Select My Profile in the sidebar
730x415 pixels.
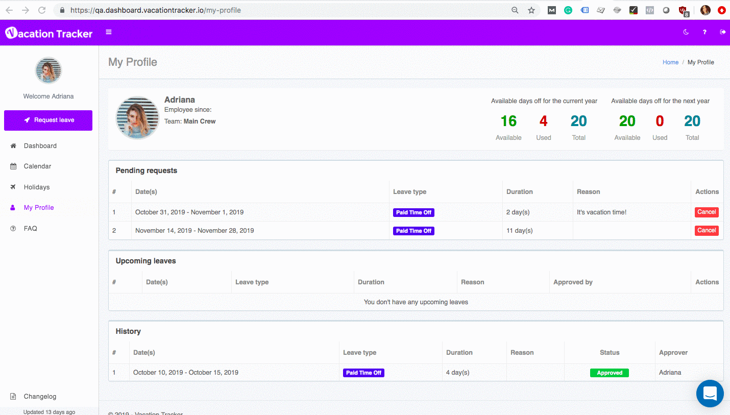(x=39, y=208)
